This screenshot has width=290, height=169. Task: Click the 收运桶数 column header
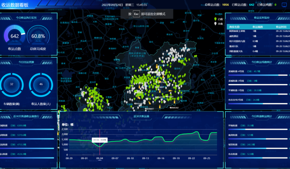pyautogui.click(x=258, y=27)
